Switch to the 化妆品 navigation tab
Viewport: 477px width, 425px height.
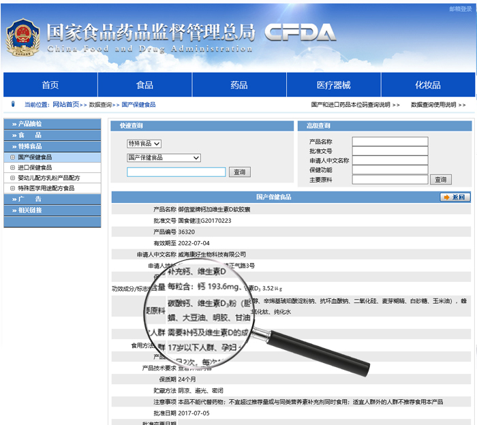(428, 85)
